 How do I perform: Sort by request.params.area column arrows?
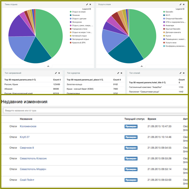33,80
